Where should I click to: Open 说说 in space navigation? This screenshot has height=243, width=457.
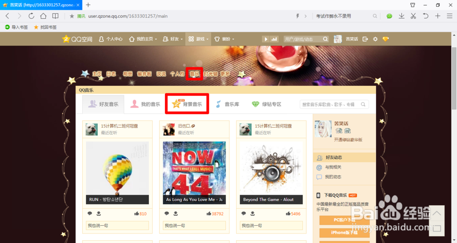click(161, 74)
